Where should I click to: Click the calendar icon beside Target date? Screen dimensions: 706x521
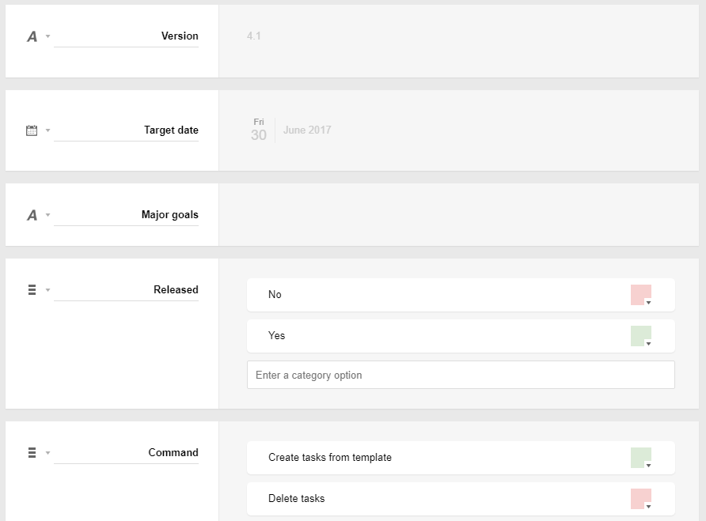(x=32, y=130)
